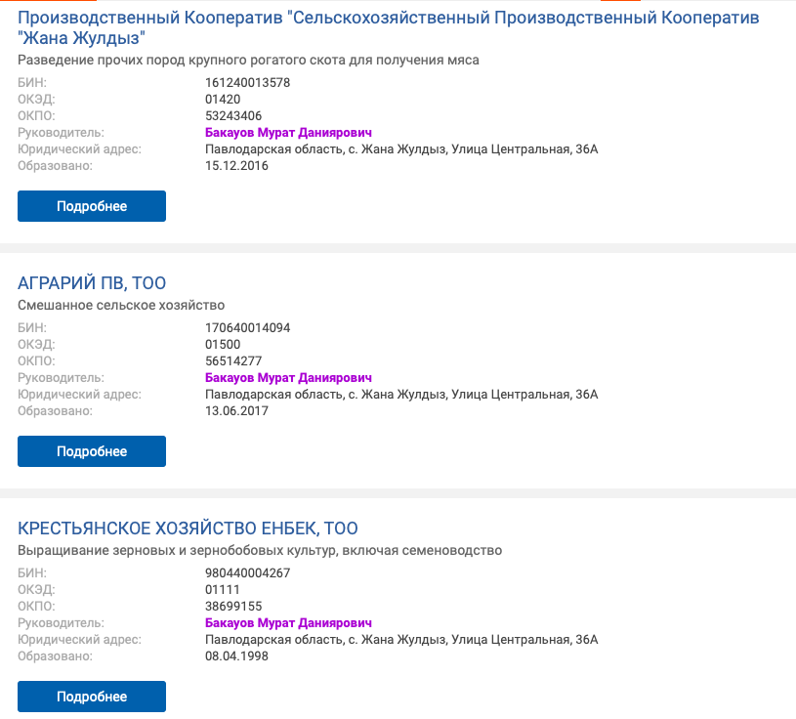This screenshot has height=719, width=796.
Task: Click the BIN number 980440004267
Action: tap(247, 573)
